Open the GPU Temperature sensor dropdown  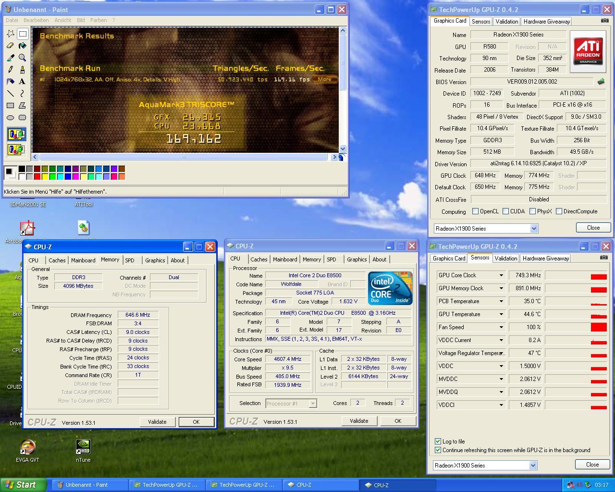click(x=501, y=314)
